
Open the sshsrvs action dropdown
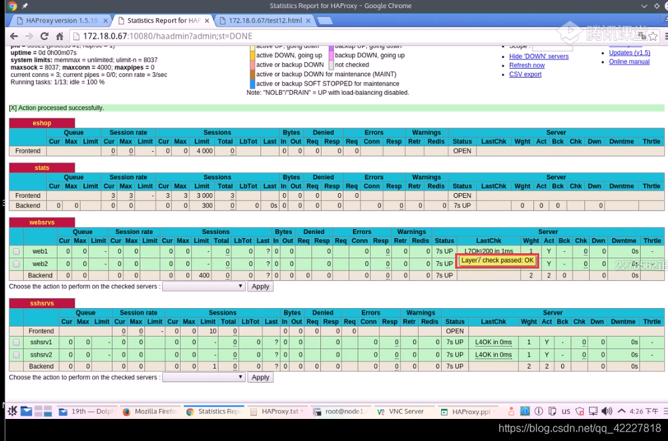(204, 378)
